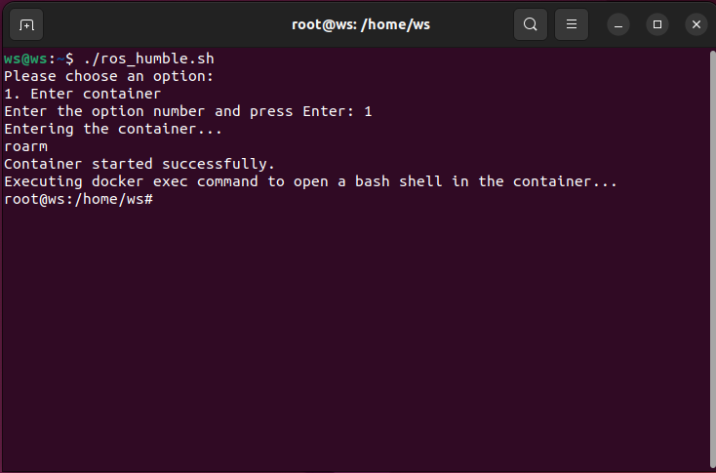
Task: Click the 'Executing docker exec command' line
Action: [310, 181]
